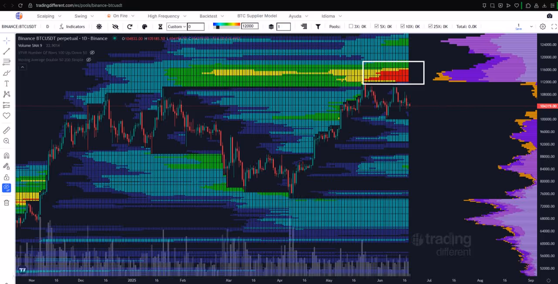Click the heatmap threshold field showing 12000

[x=249, y=26]
